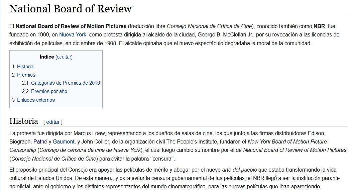Click the Índice heading label
Image resolution: width=352 pixels, height=193 pixels.
47,57
